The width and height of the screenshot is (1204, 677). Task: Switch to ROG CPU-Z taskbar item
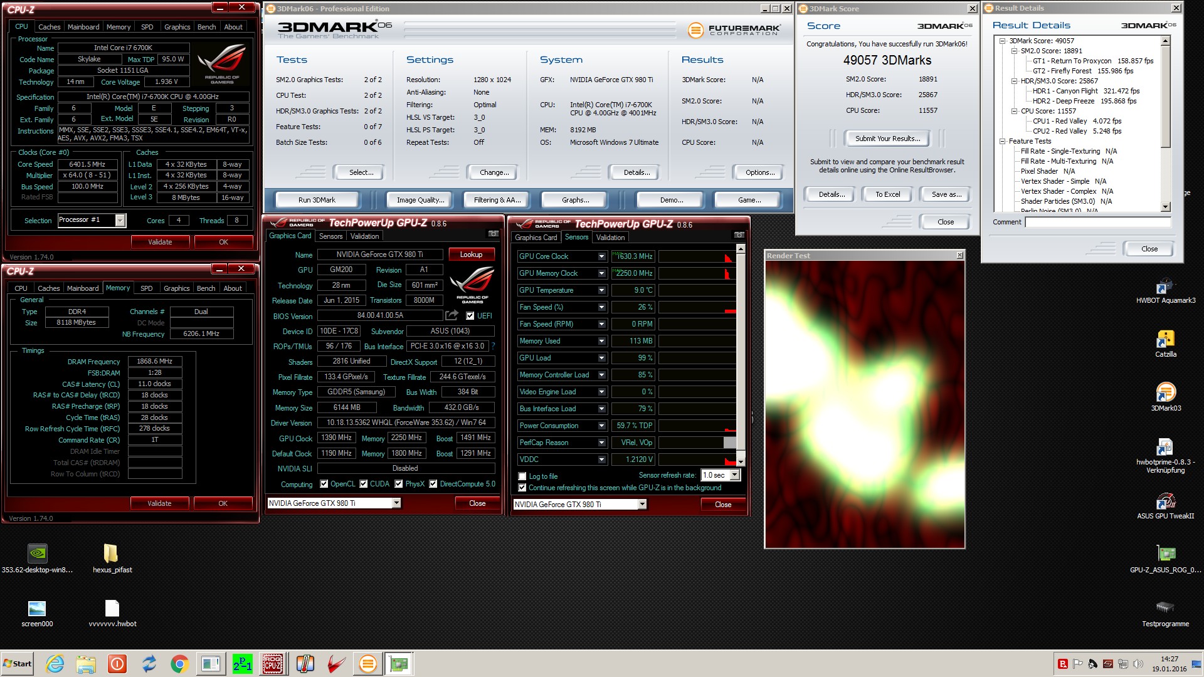pos(273,663)
